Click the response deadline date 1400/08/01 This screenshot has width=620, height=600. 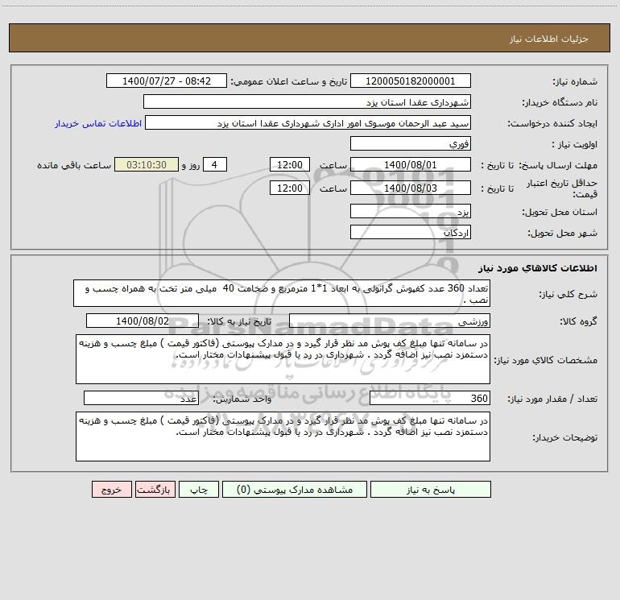411,164
